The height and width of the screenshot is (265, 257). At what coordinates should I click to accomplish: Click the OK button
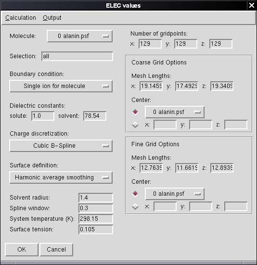coord(22,250)
